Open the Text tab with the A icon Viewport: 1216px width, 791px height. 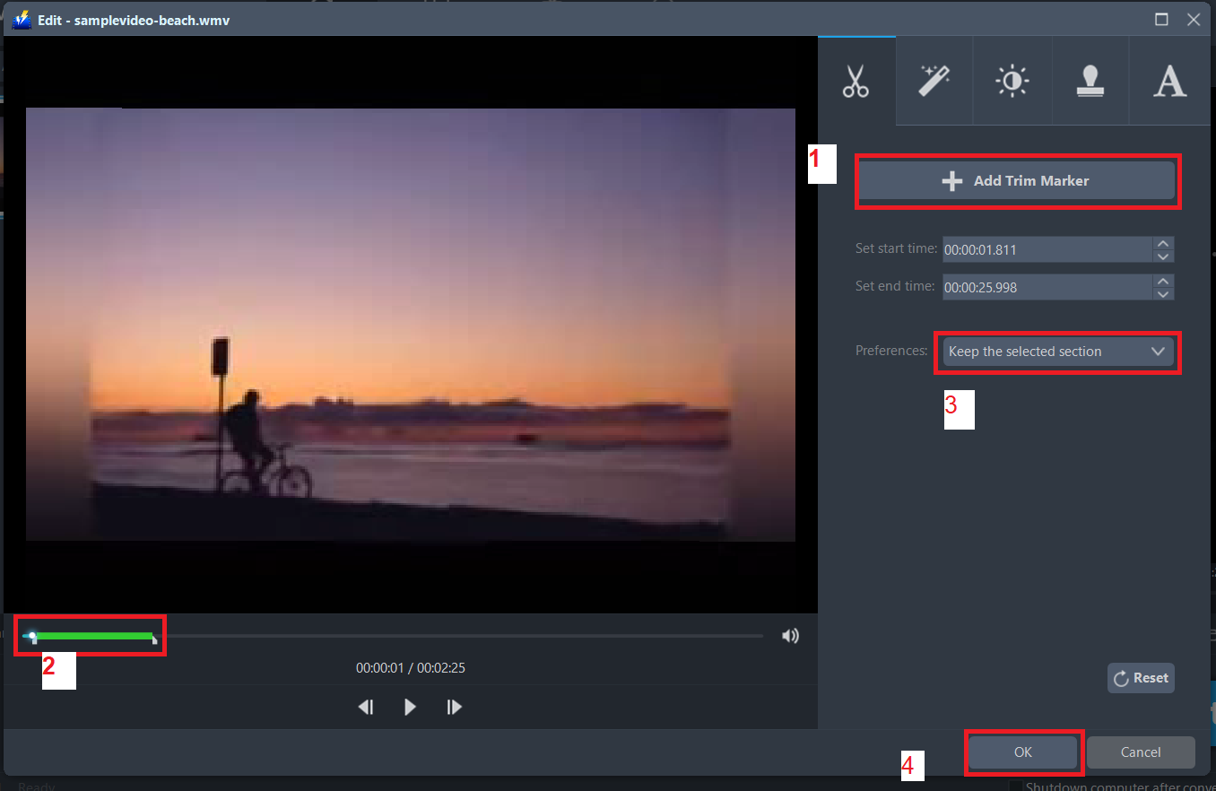[x=1168, y=81]
